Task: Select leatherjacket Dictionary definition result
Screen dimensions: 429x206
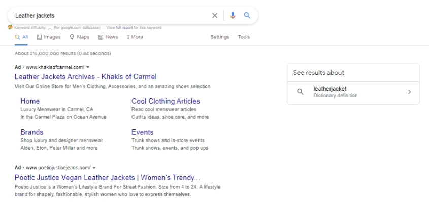Action: click(353, 92)
